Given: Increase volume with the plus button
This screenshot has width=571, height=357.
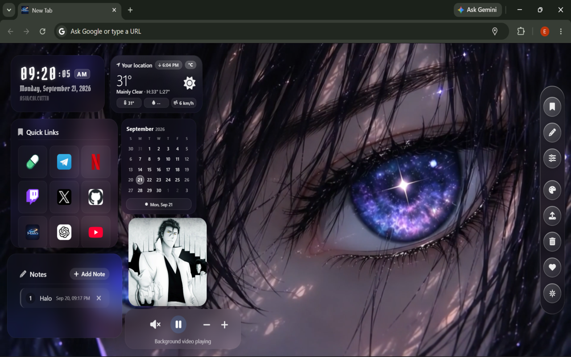Looking at the screenshot, I should [224, 325].
